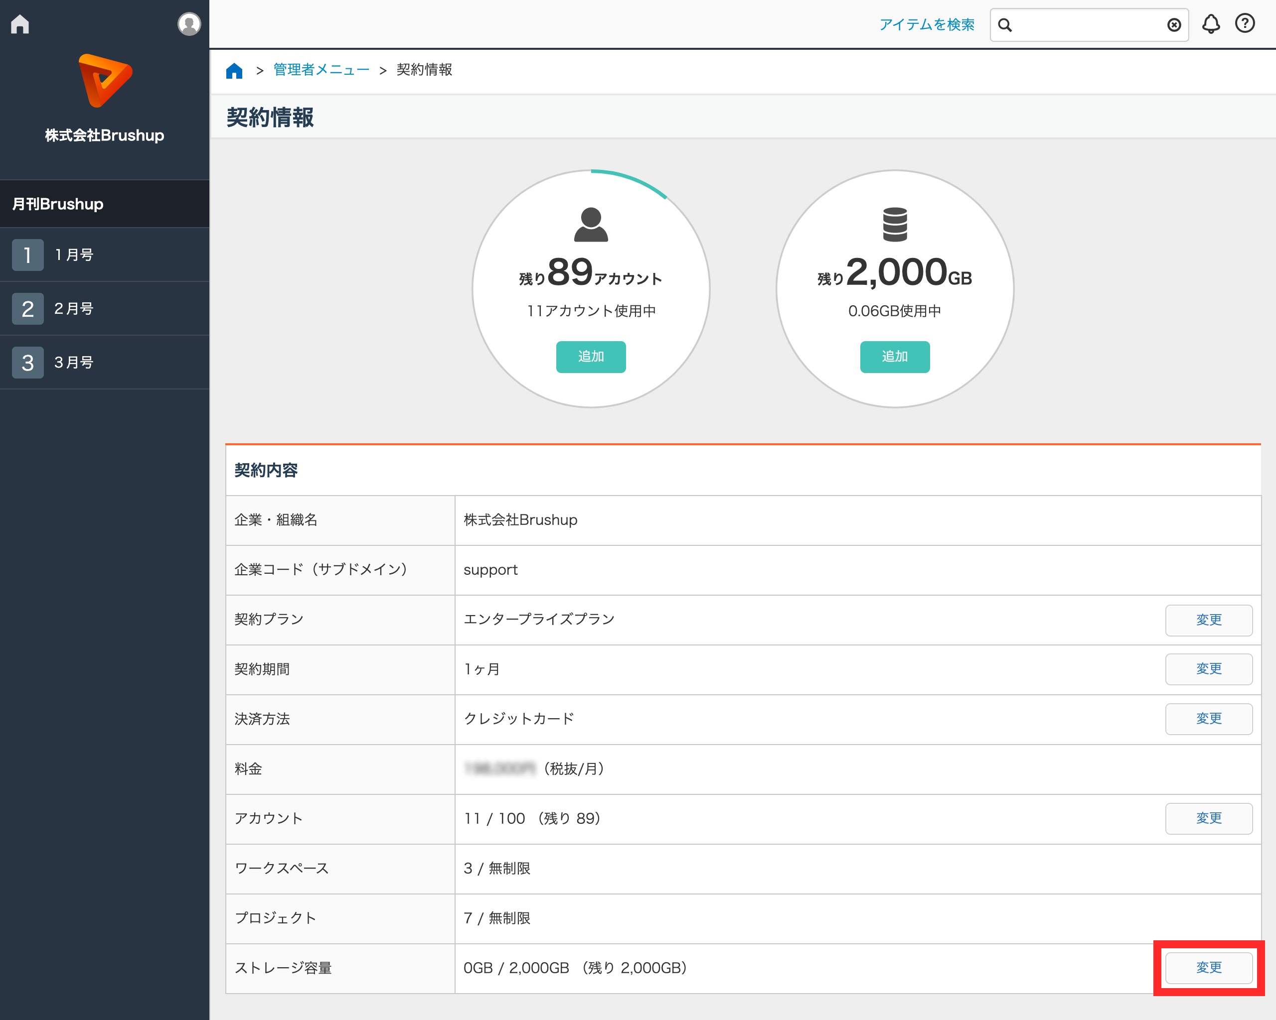Open the number 3 workspace icon
The height and width of the screenshot is (1020, 1276).
[27, 363]
